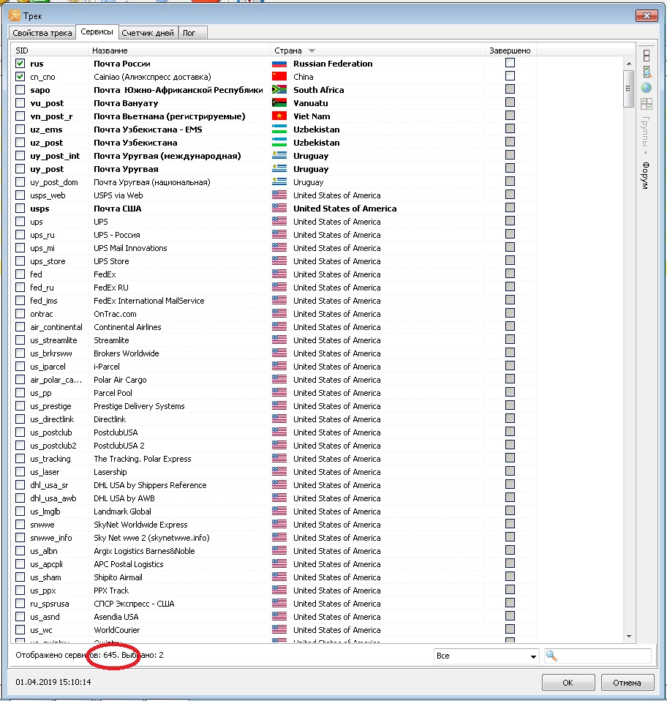Click the Трек window title icon
Screen dimensions: 667x701
tap(15, 15)
